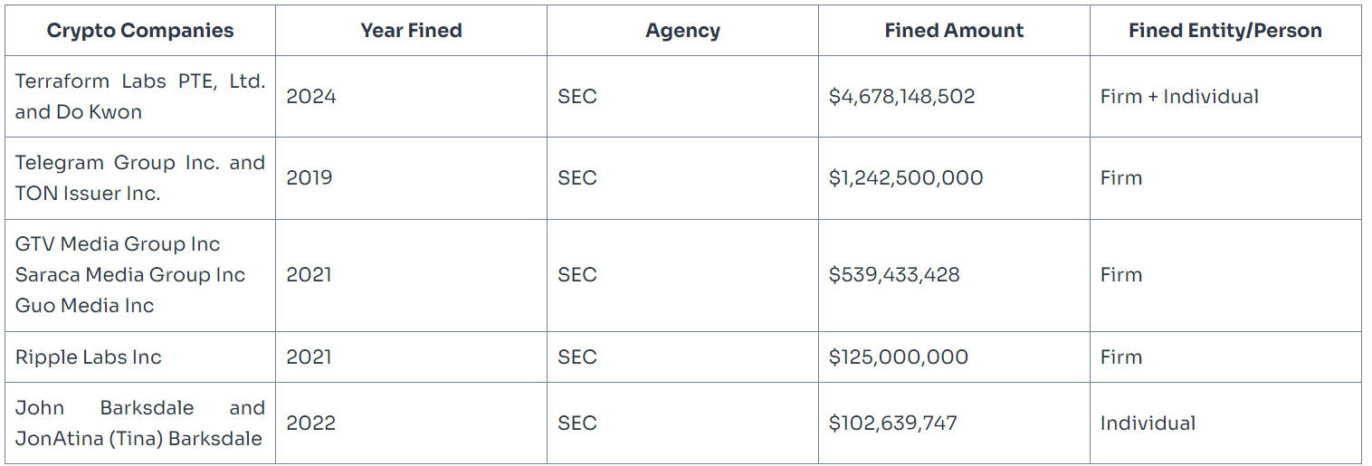Click the $125,000,000 fined amount
Viewport: 1372px width, 466px height.
pos(898,357)
